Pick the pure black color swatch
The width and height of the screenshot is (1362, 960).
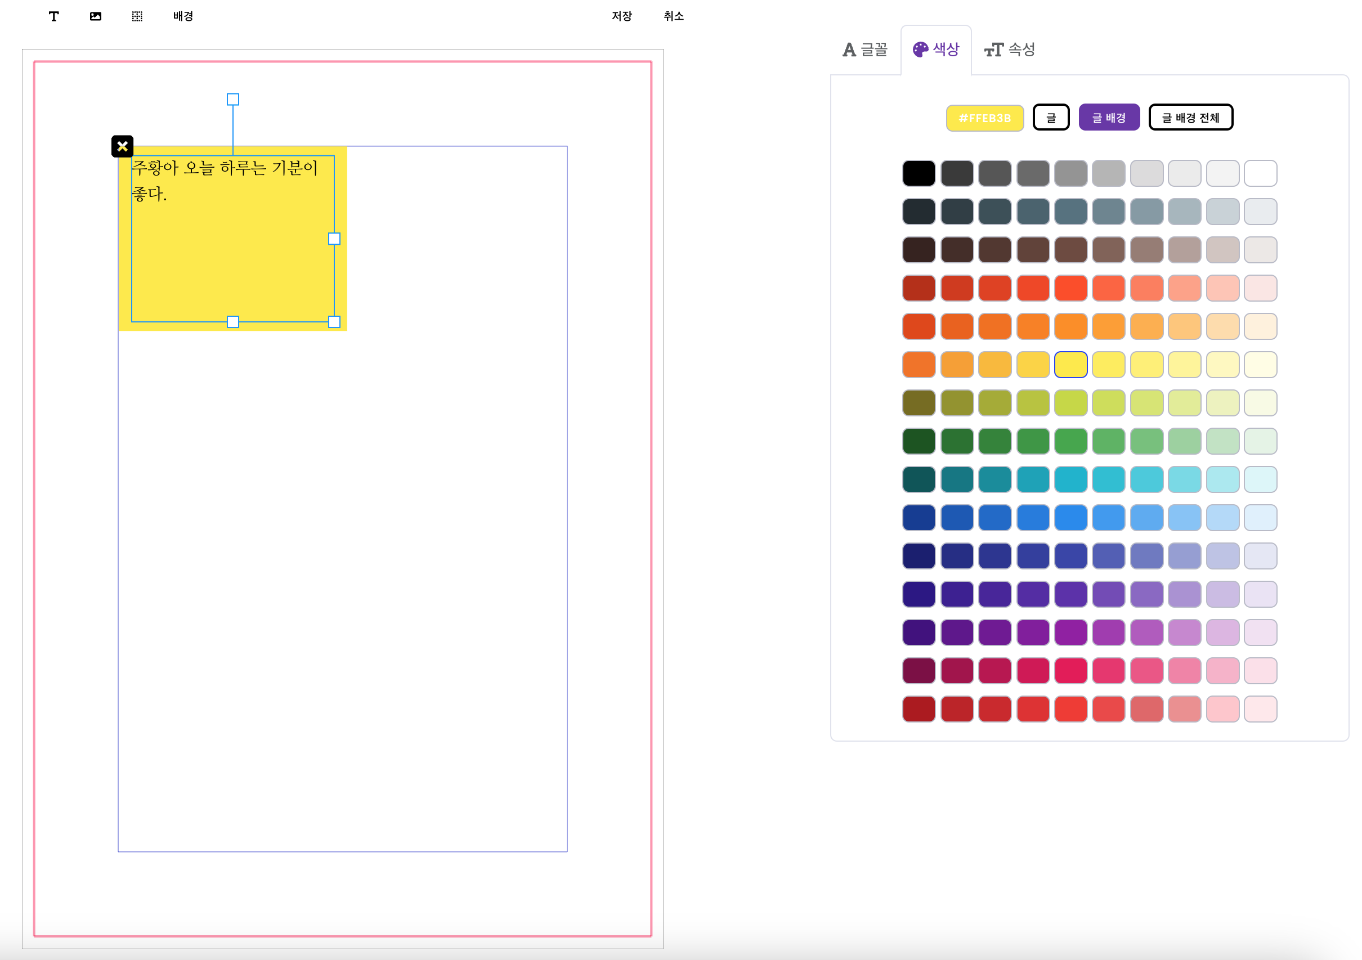pyautogui.click(x=919, y=173)
